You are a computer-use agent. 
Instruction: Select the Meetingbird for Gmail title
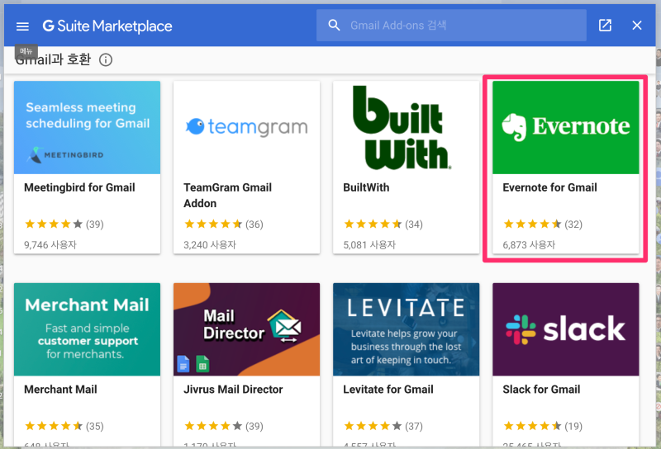[79, 187]
